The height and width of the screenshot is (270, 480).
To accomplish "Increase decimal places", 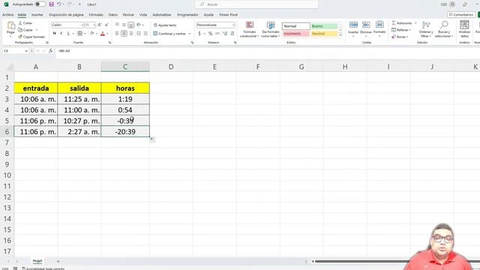I will 225,33.
